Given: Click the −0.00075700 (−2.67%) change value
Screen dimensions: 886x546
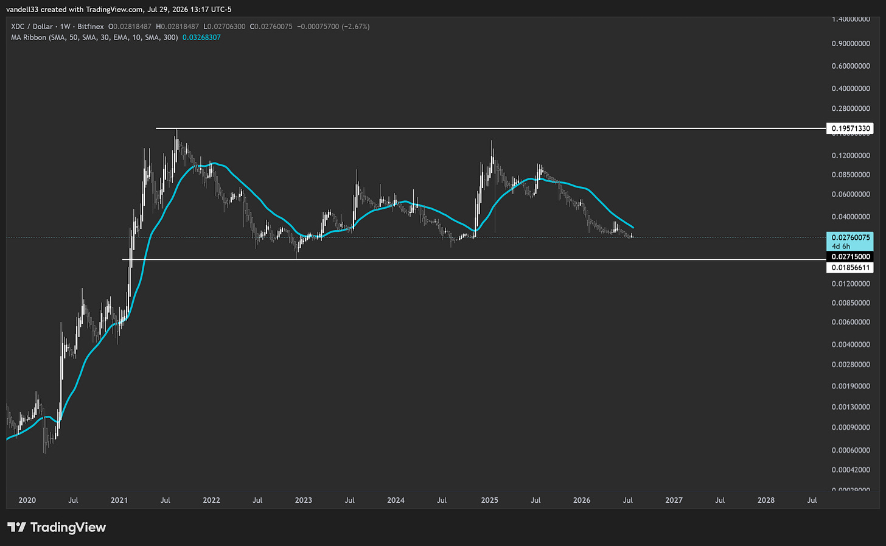Looking at the screenshot, I should 333,27.
